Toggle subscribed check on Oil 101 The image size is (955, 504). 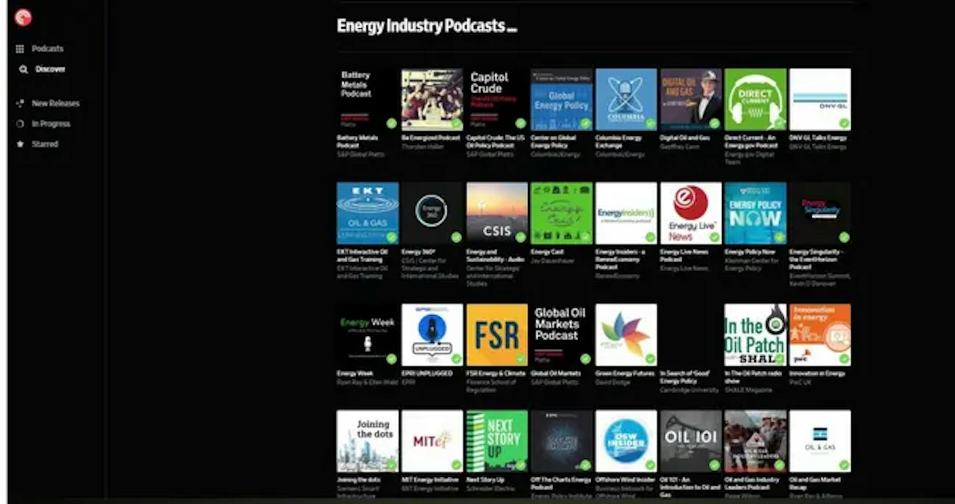click(x=715, y=465)
